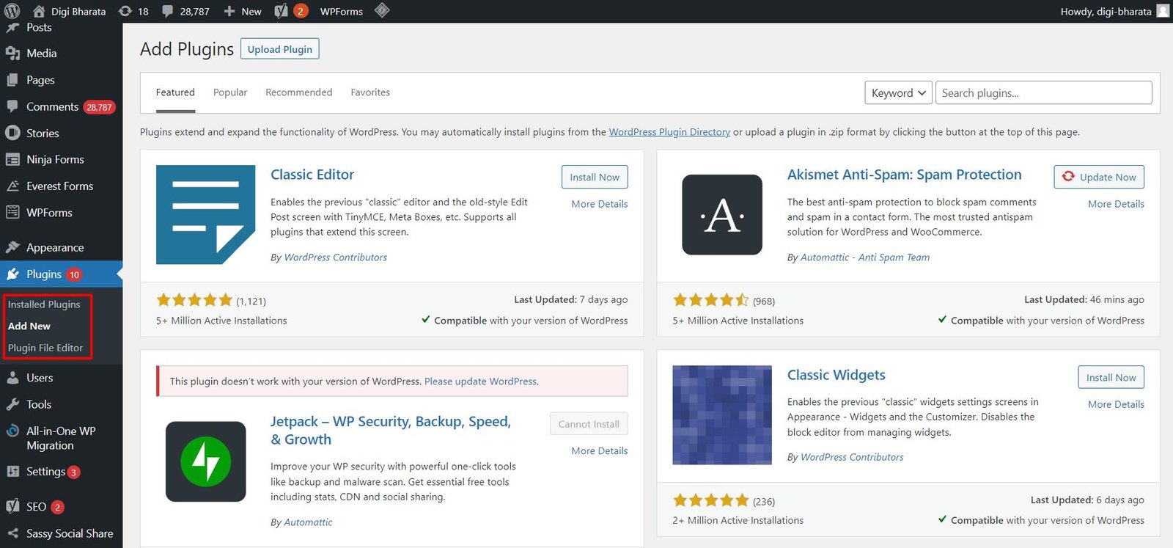The width and height of the screenshot is (1173, 548).
Task: Click in the Search plugins field
Action: pyautogui.click(x=1044, y=93)
